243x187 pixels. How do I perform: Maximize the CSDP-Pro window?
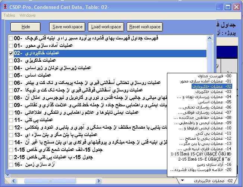point(228,7)
